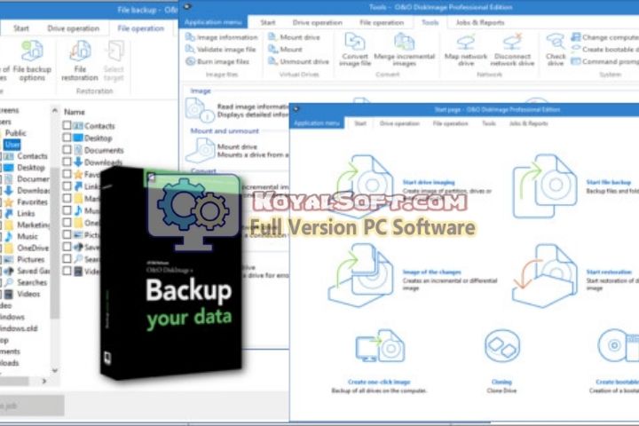The height and width of the screenshot is (426, 639).
Task: Click the Name column header
Action: click(x=75, y=112)
